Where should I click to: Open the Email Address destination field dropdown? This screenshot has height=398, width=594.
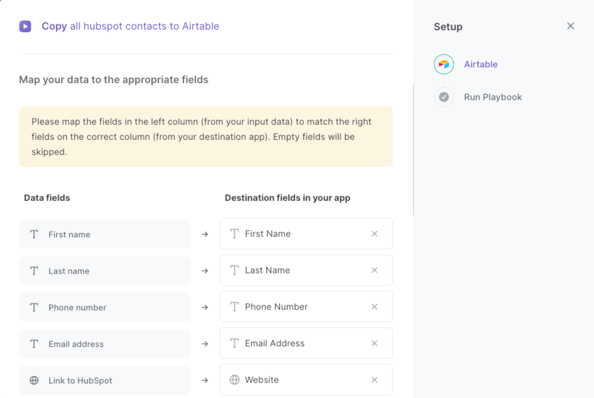pyautogui.click(x=306, y=343)
